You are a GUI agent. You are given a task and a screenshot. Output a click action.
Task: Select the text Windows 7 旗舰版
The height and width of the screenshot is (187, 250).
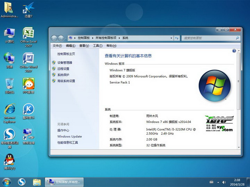point(122,70)
